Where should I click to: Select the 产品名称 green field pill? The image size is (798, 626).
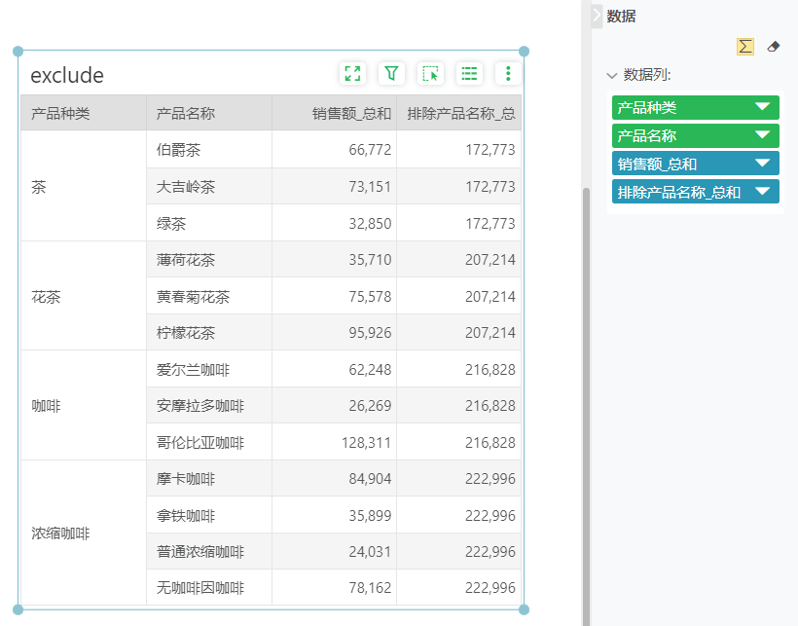coord(695,136)
